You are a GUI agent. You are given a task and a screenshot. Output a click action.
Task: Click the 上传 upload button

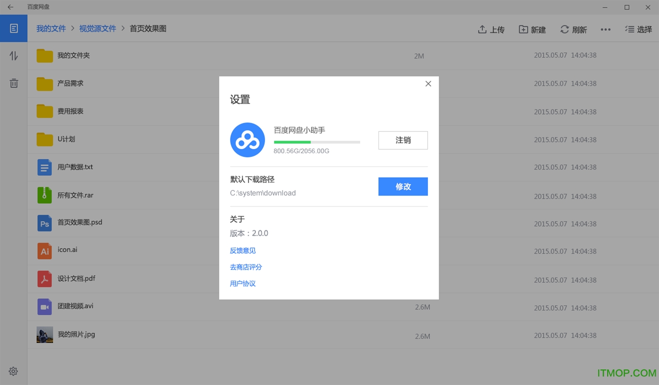491,29
